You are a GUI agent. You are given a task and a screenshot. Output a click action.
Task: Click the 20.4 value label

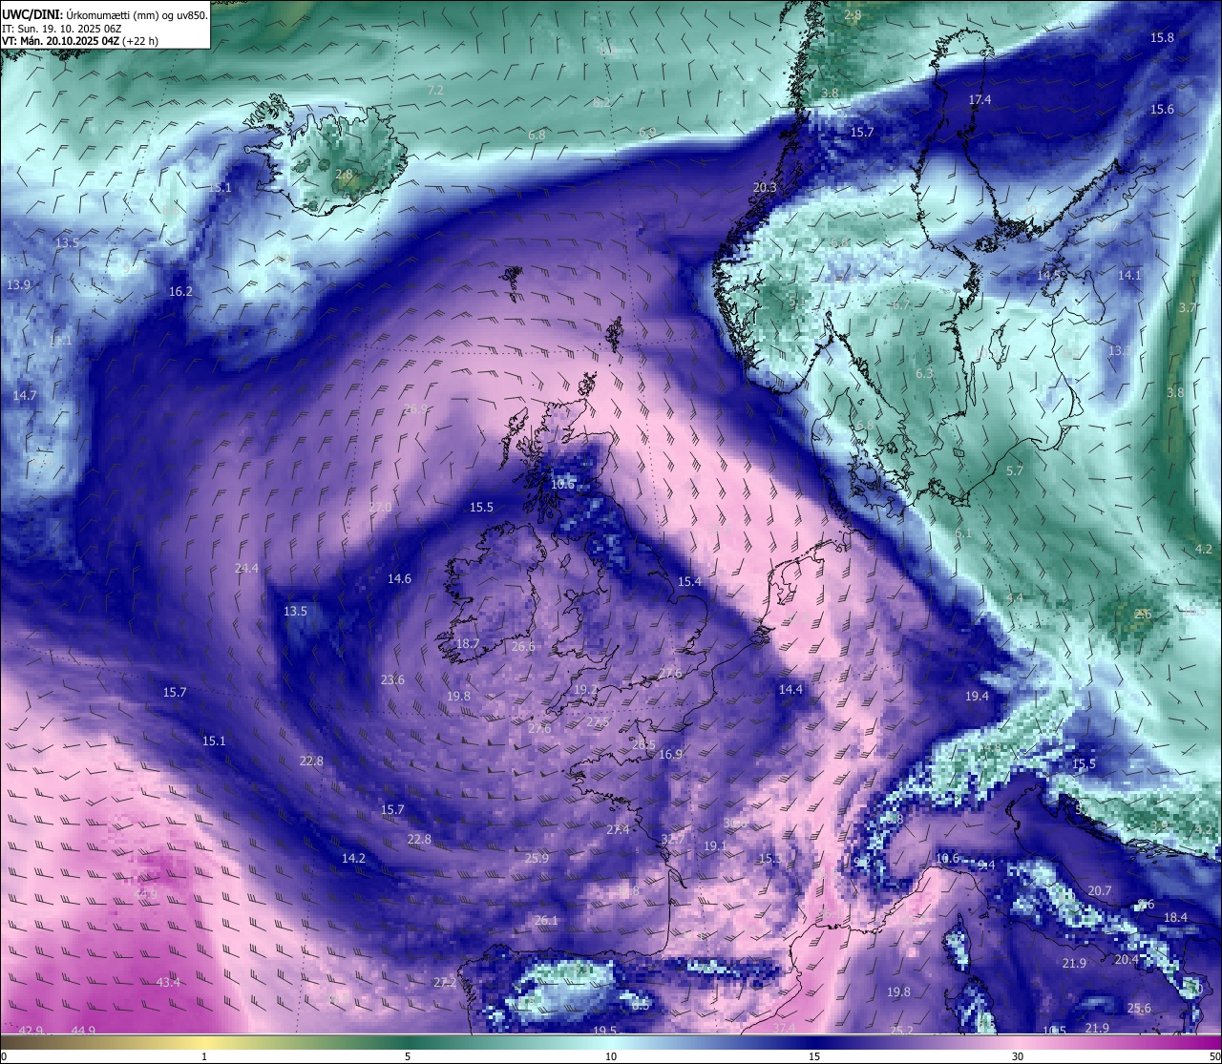1126,960
